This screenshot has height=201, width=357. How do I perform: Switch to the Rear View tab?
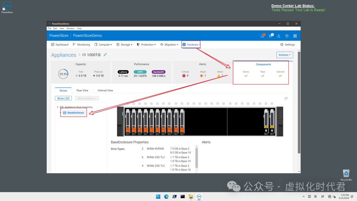[82, 90]
